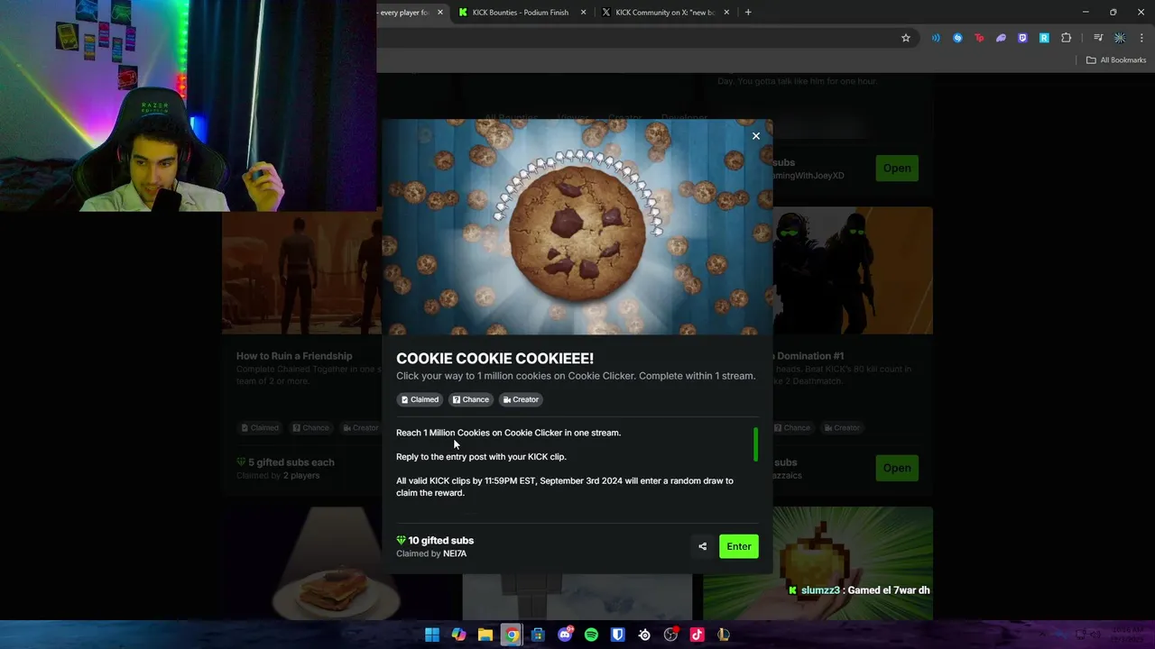Open Microsoft Store from the taskbar
Screen dimensions: 1155x649
pos(538,635)
